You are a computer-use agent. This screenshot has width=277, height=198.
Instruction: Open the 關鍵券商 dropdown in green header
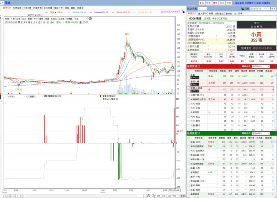tap(261, 133)
